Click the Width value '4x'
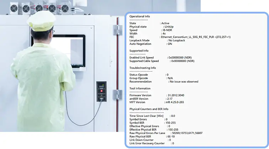The width and height of the screenshot is (269, 149). point(164,34)
